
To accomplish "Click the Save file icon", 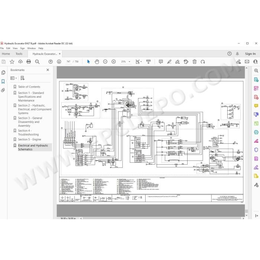I will (3, 62).
